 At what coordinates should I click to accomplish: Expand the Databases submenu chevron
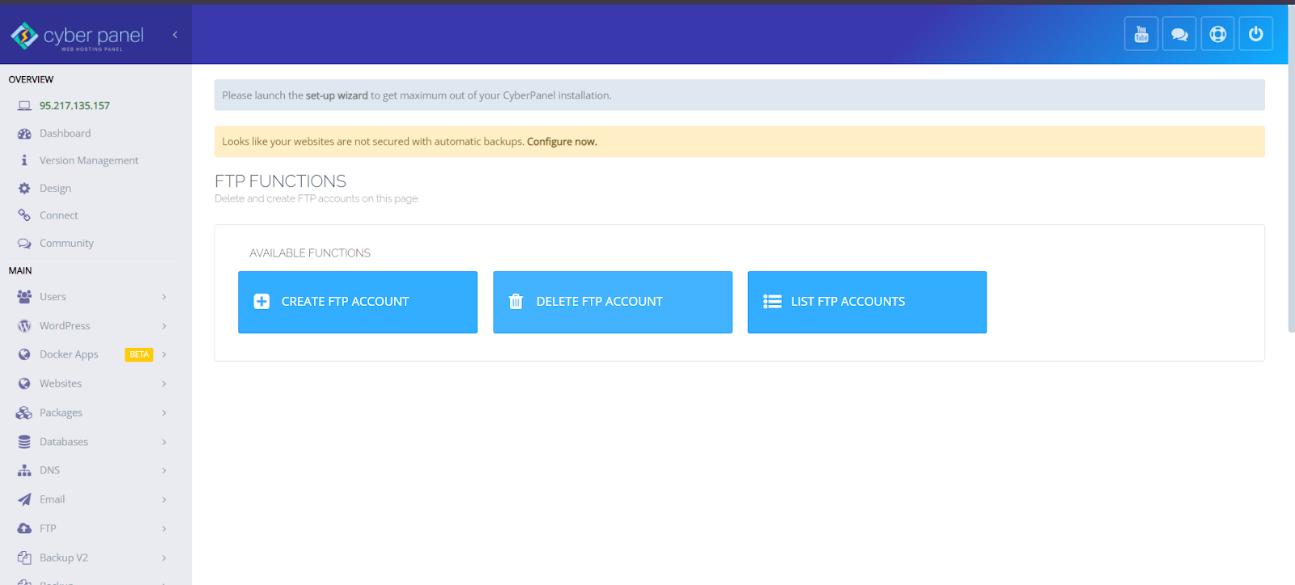pos(163,442)
